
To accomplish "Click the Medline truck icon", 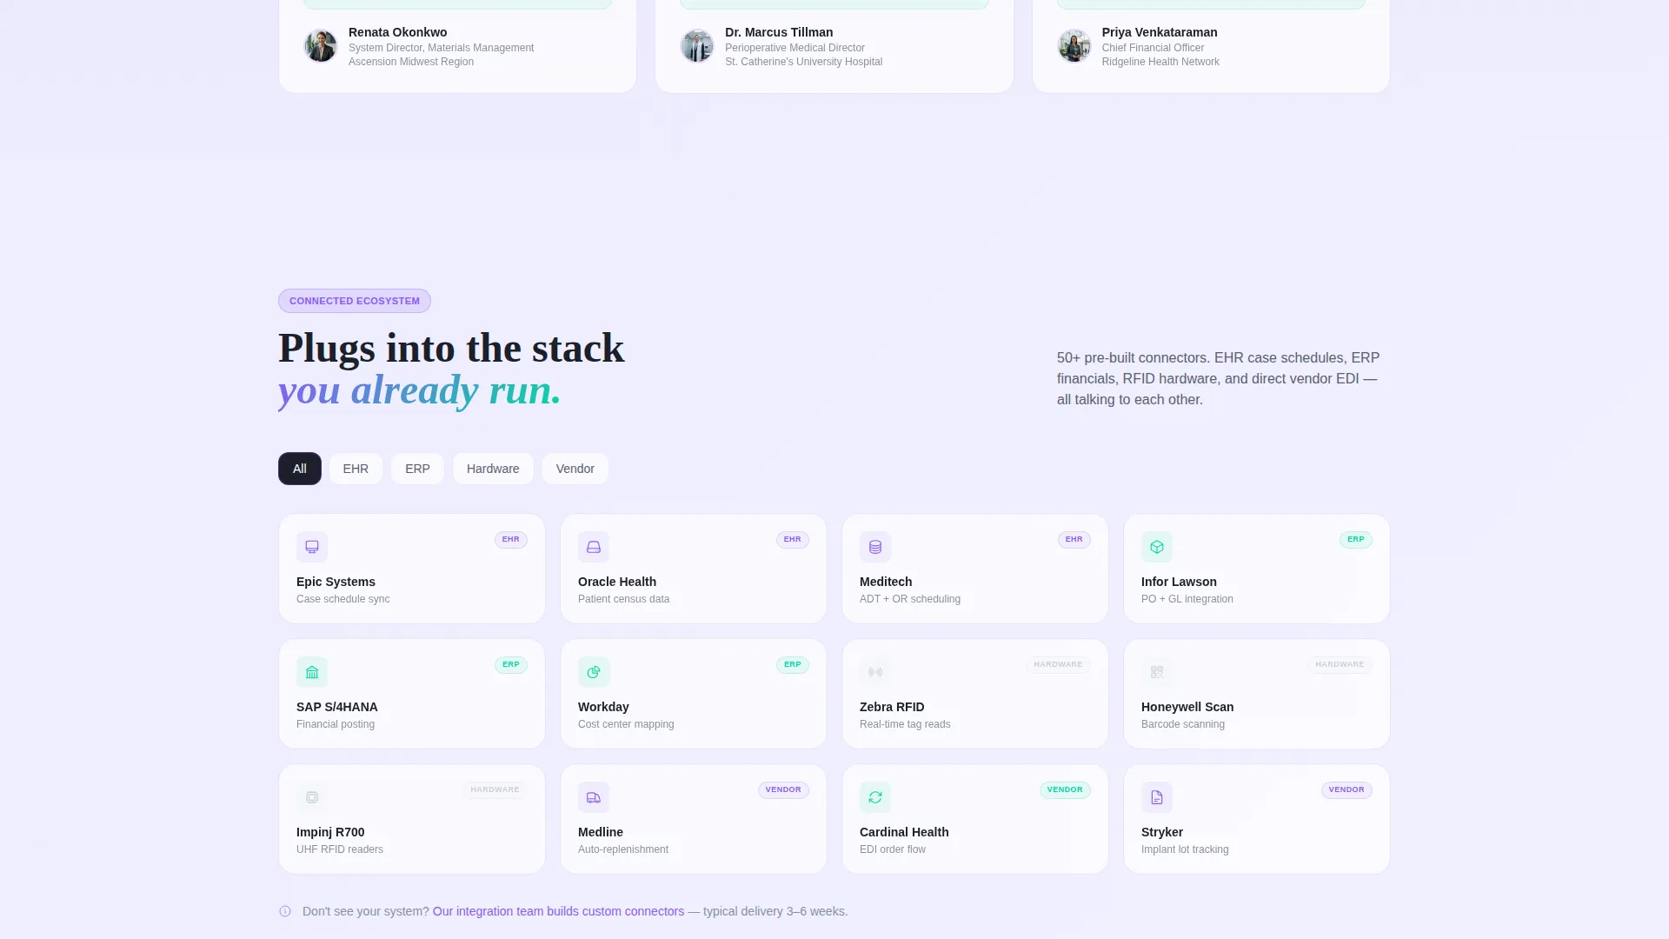I will click(594, 797).
